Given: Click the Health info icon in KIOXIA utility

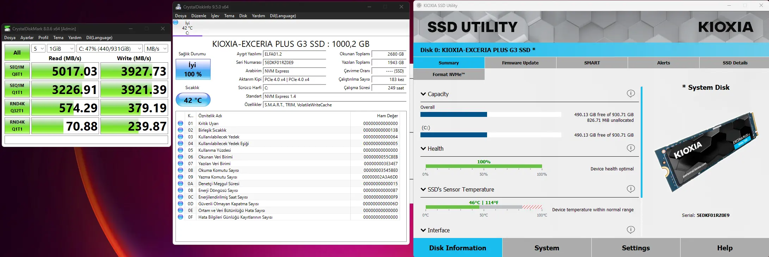Looking at the screenshot, I should (631, 148).
